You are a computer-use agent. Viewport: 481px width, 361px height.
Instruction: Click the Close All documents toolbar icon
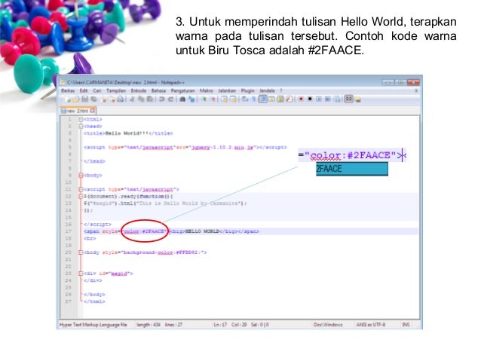point(112,99)
